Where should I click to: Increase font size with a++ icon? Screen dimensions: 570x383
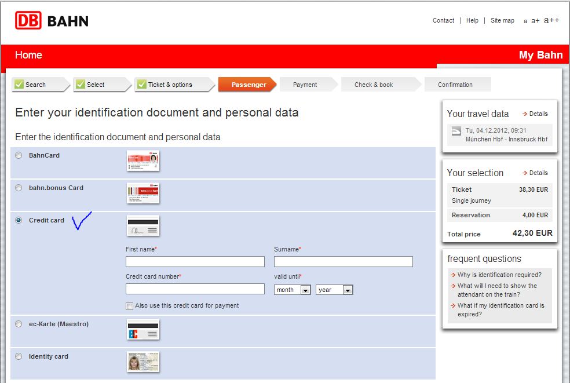pos(551,20)
